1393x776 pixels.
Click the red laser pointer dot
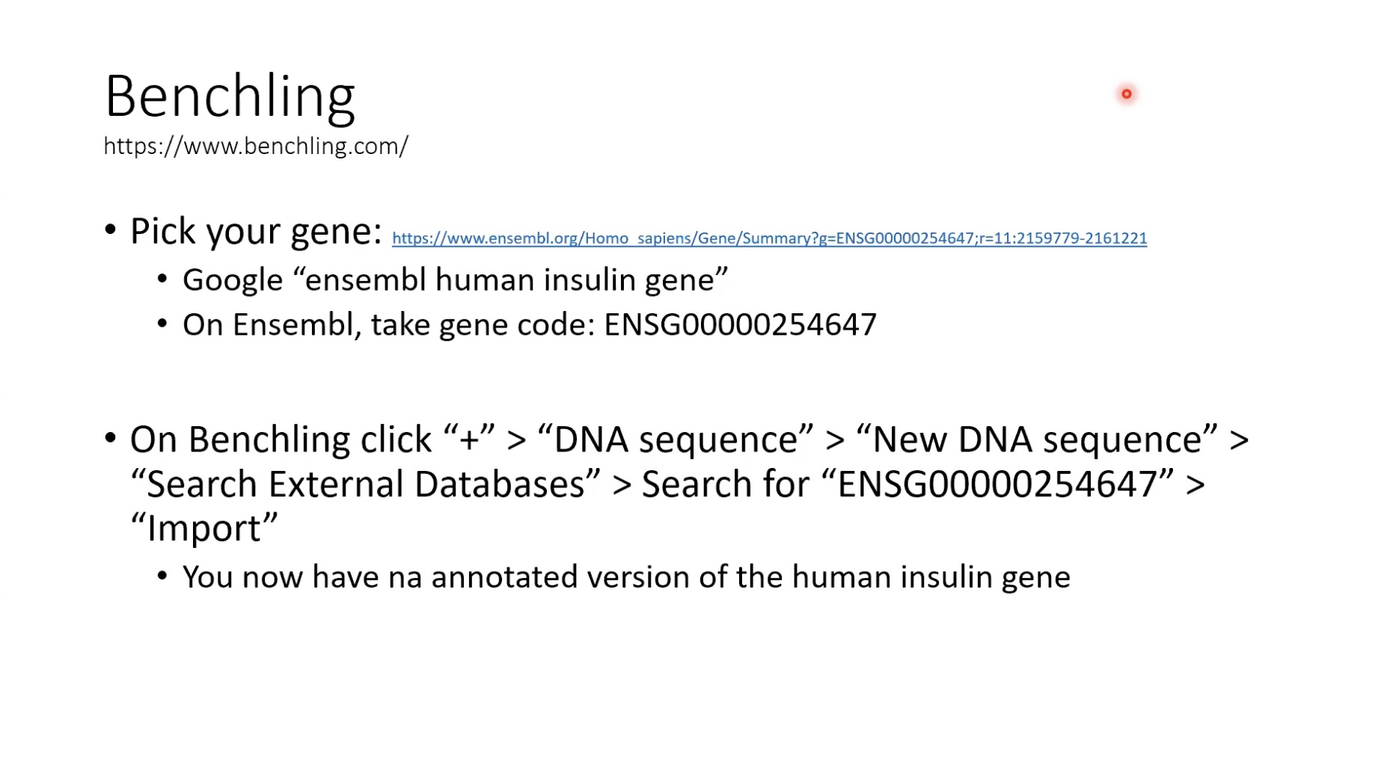click(1126, 94)
